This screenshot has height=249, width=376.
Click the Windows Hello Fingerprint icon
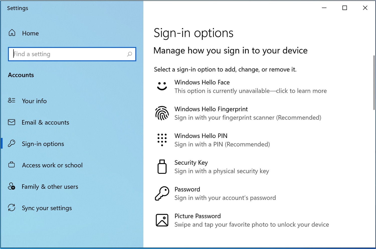[162, 113]
